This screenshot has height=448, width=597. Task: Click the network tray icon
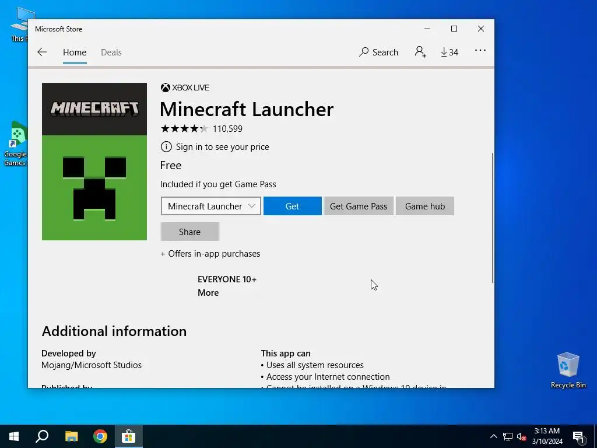coord(508,436)
